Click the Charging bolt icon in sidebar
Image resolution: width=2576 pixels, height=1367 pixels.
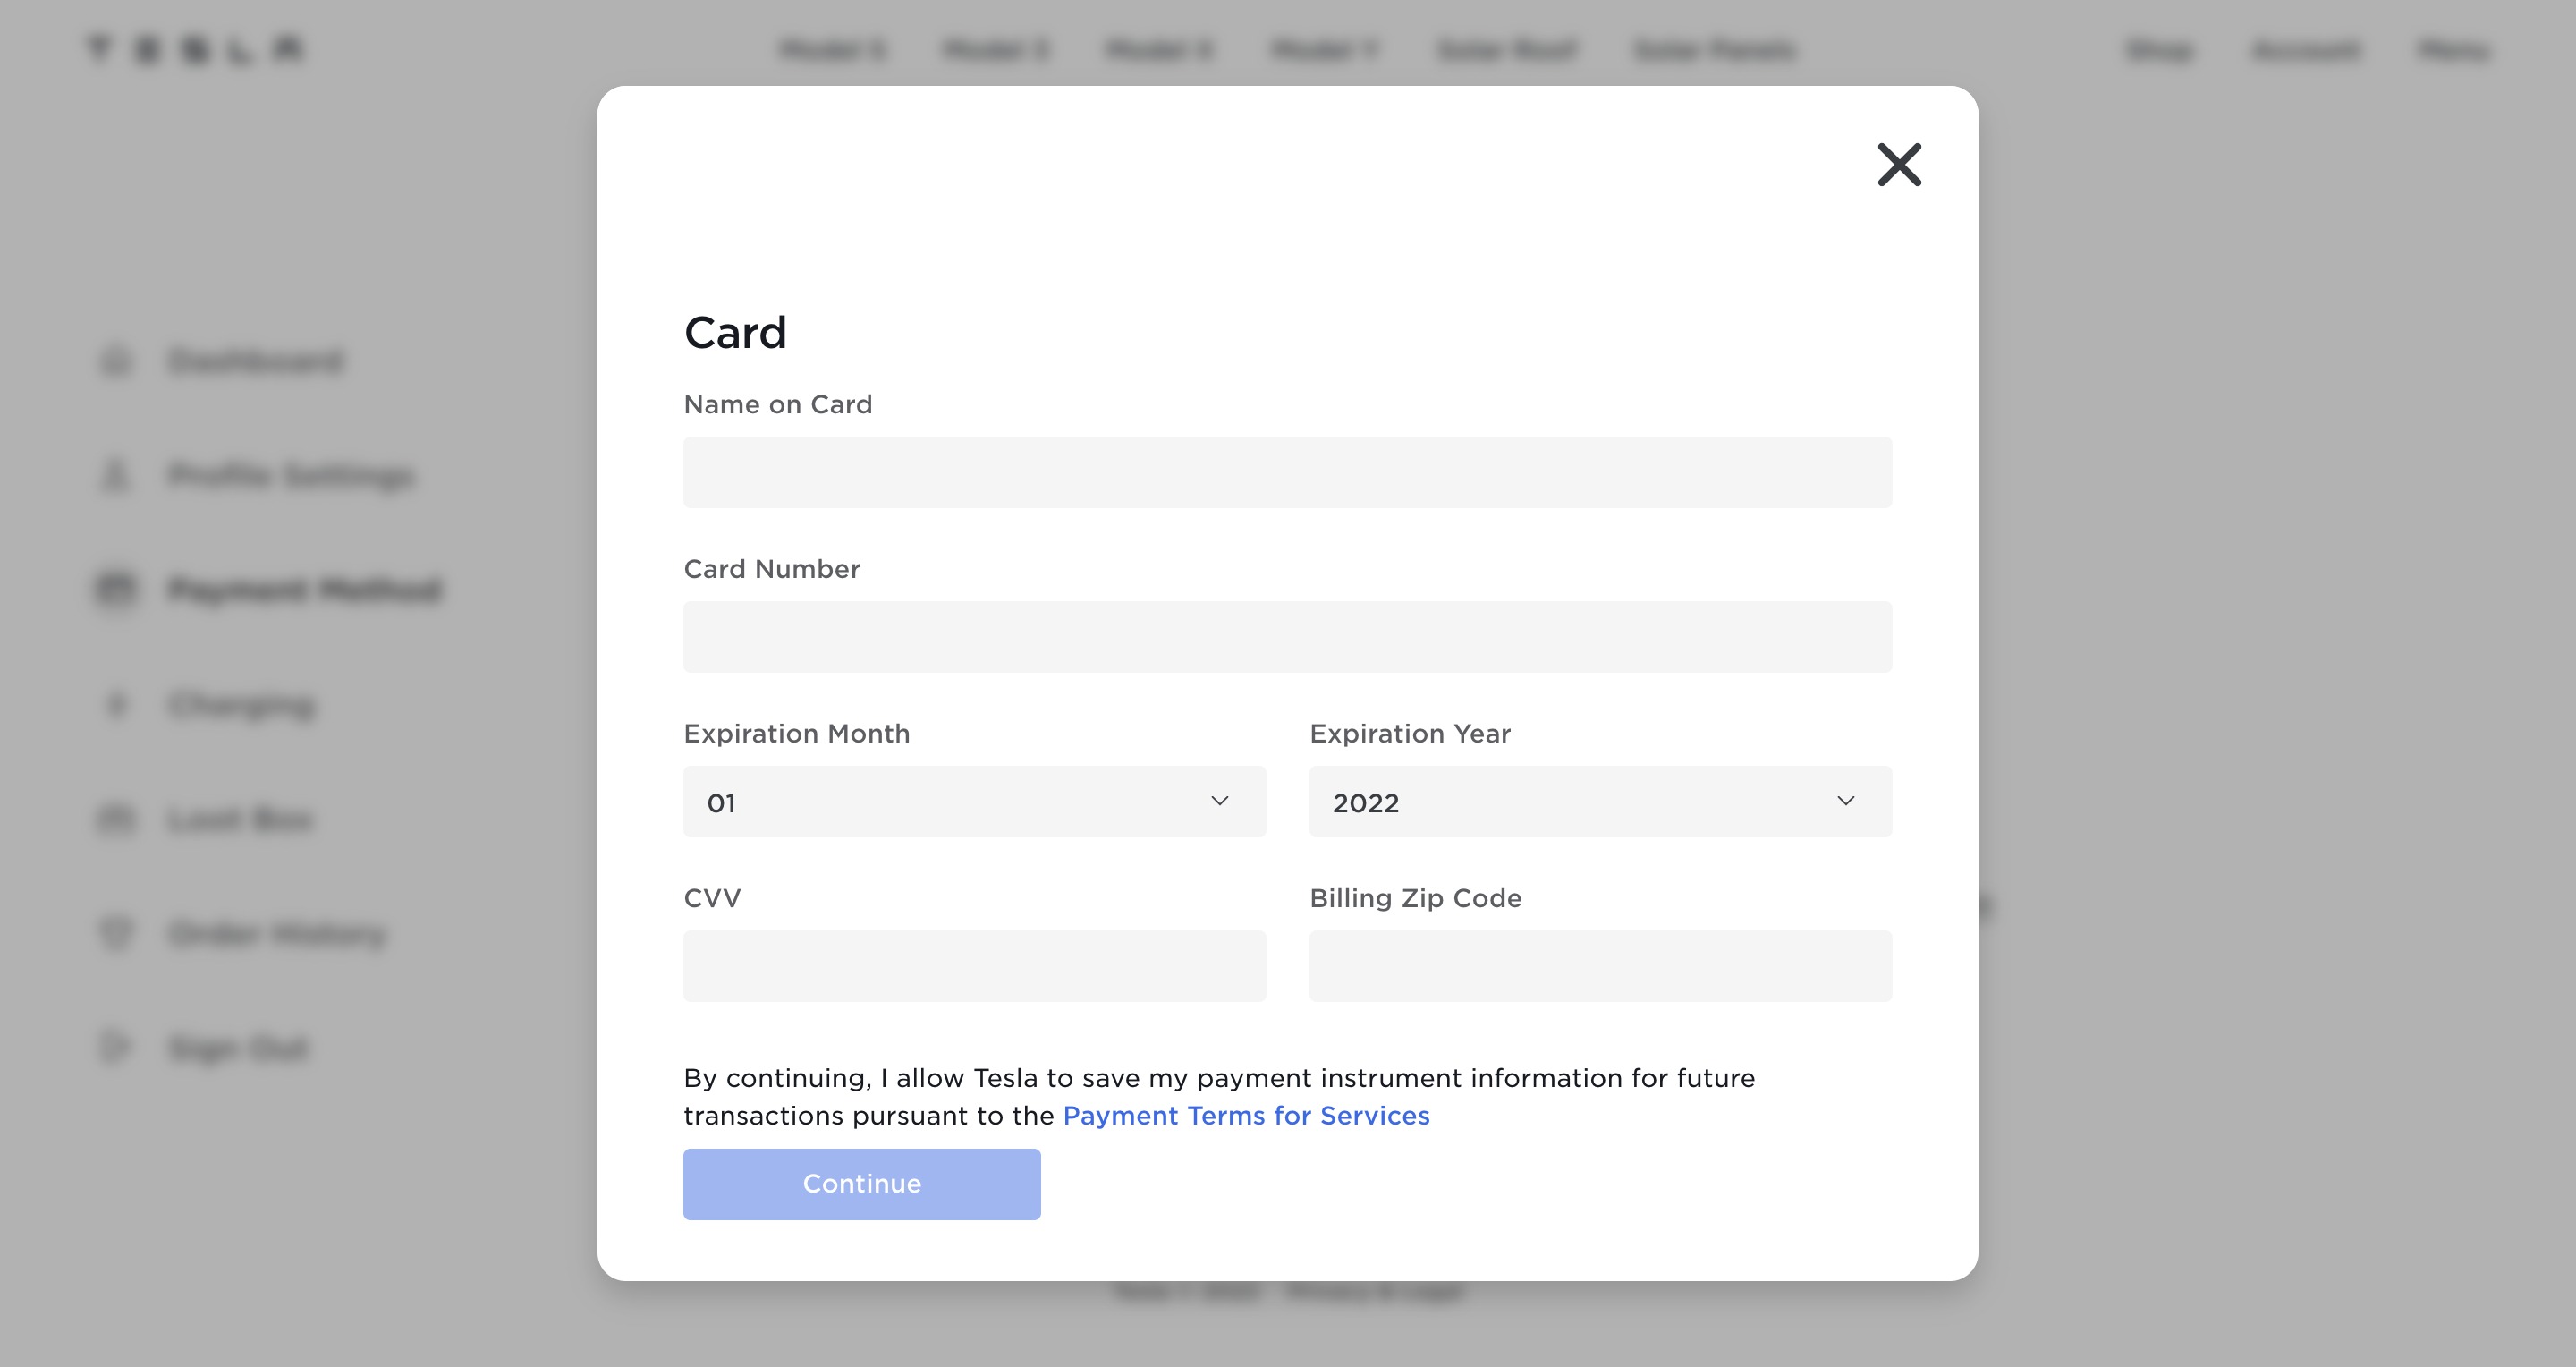[x=116, y=704]
